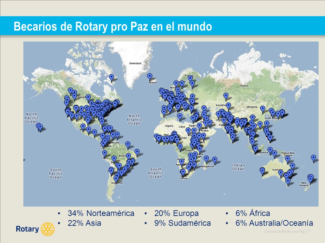Click the Rotary wheel logo

pos(48,229)
